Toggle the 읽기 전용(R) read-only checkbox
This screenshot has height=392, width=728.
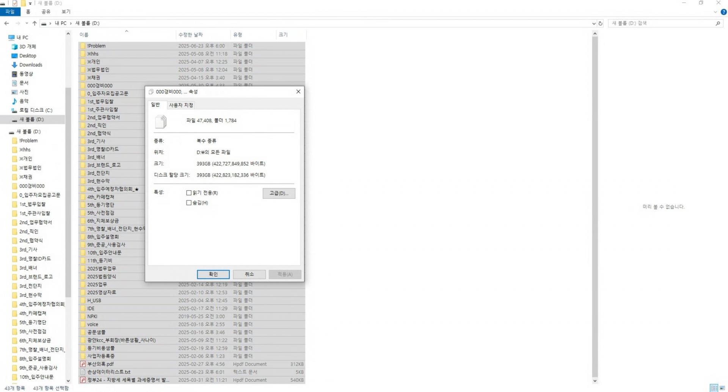(189, 193)
